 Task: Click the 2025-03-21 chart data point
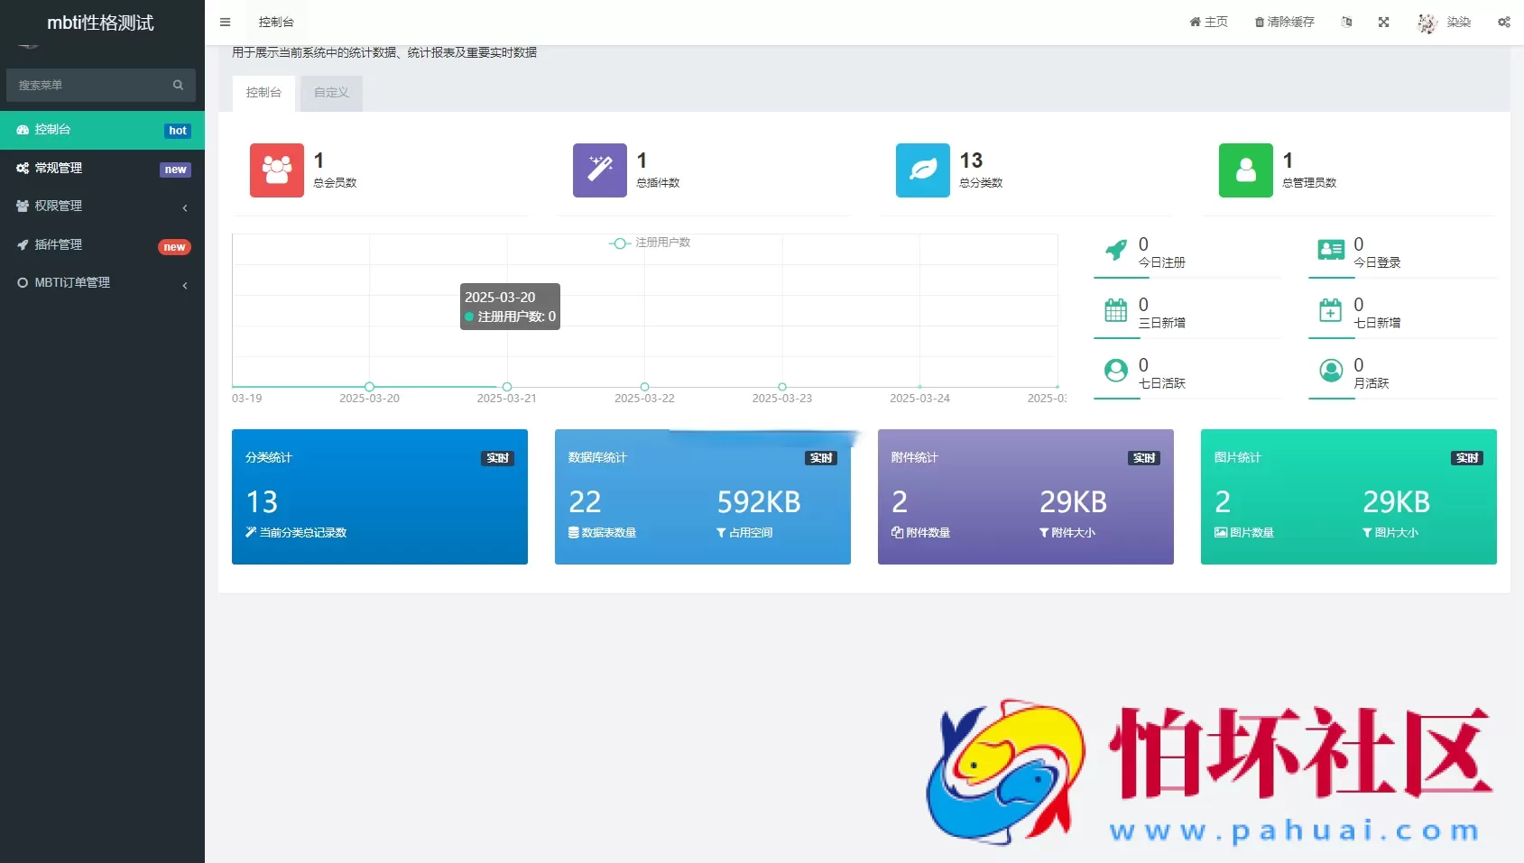coord(507,387)
